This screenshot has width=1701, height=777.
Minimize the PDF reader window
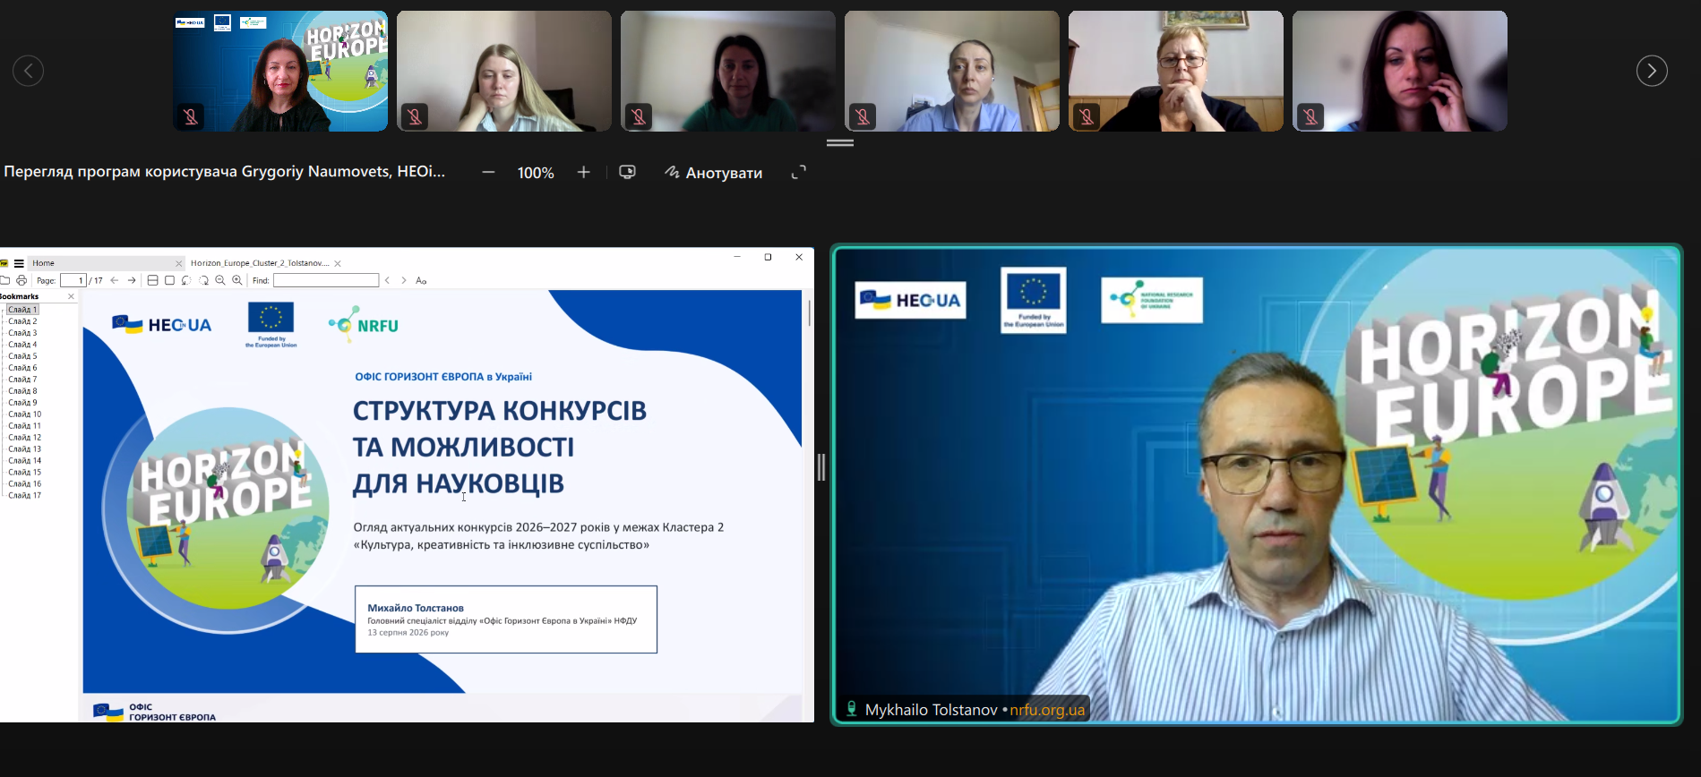(737, 257)
